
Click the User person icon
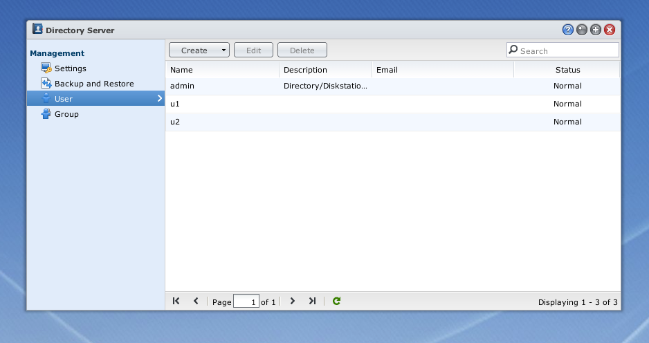coord(46,98)
